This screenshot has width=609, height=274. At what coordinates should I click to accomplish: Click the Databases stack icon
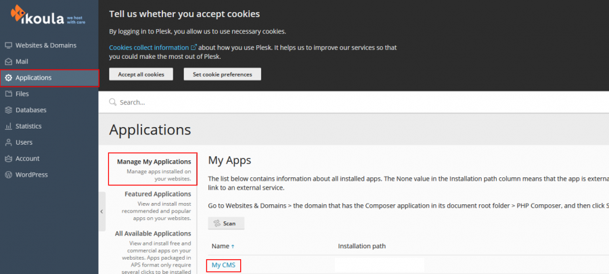pos(9,110)
